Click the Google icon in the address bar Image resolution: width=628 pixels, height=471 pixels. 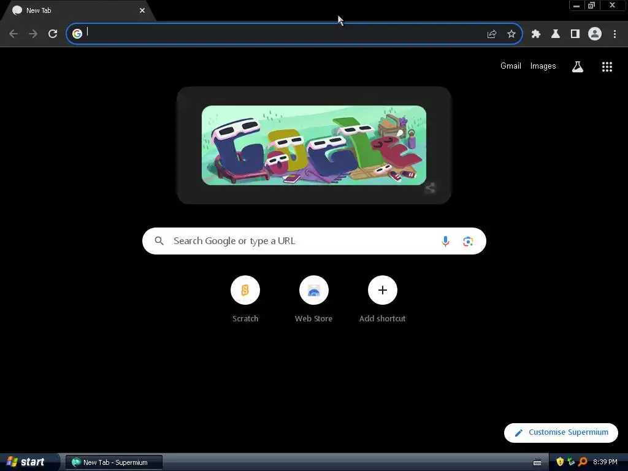tap(77, 34)
